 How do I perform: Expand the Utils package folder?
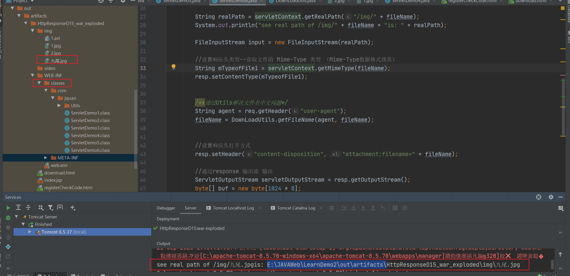pos(59,105)
